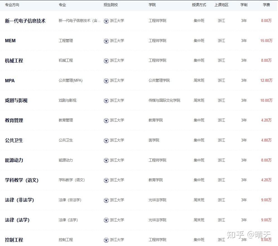Click the 学费 column header
Viewport: 278px width, 246px height.
[x=266, y=5]
